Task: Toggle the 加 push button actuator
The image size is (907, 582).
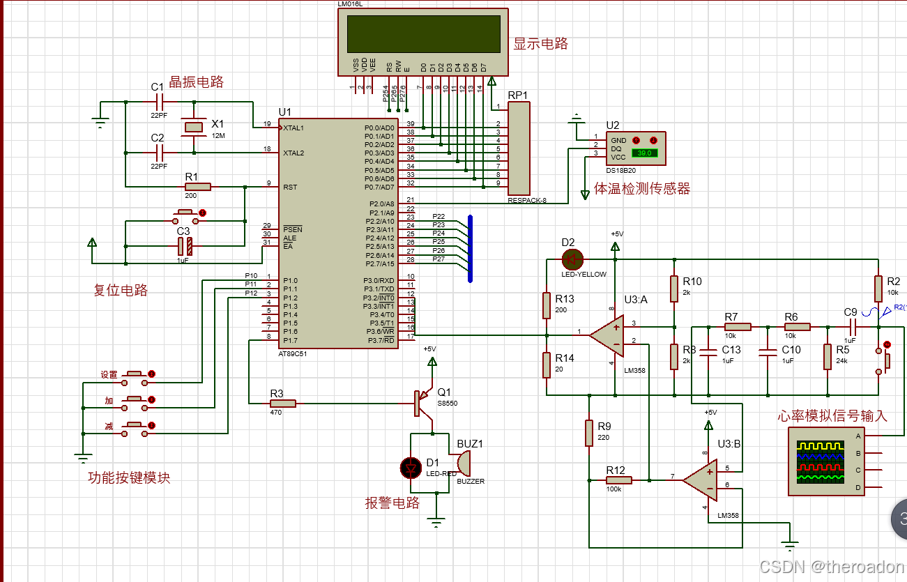Action: (151, 400)
